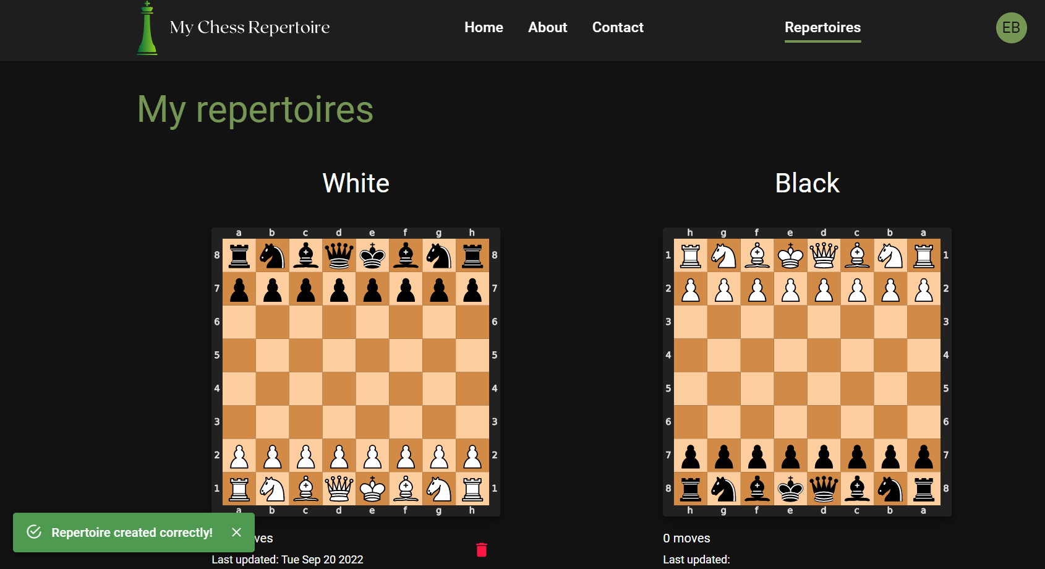Select the black king on e8
This screenshot has height=569, width=1045.
pyautogui.click(x=372, y=255)
